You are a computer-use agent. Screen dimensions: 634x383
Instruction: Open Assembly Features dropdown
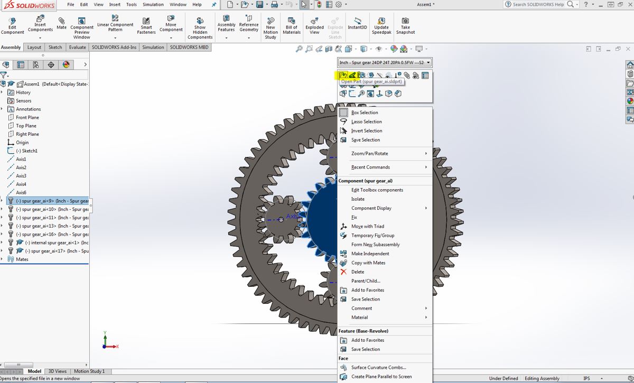[226, 38]
